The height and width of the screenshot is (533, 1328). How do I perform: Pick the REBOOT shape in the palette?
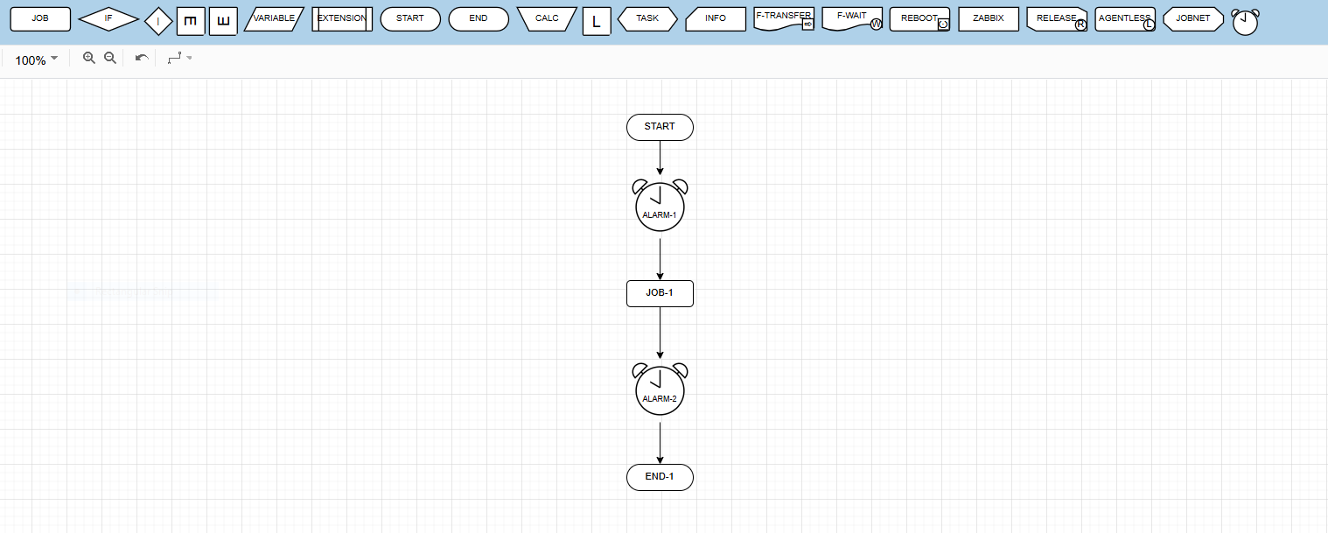tap(919, 18)
